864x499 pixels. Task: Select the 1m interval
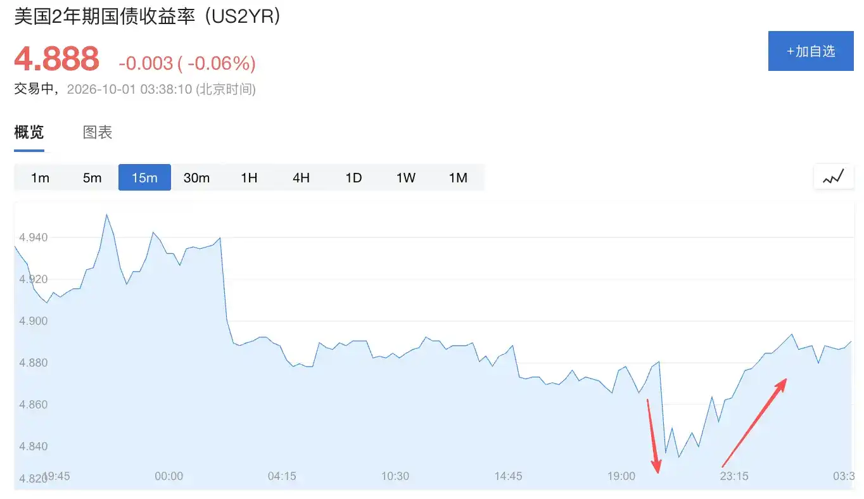pos(40,177)
